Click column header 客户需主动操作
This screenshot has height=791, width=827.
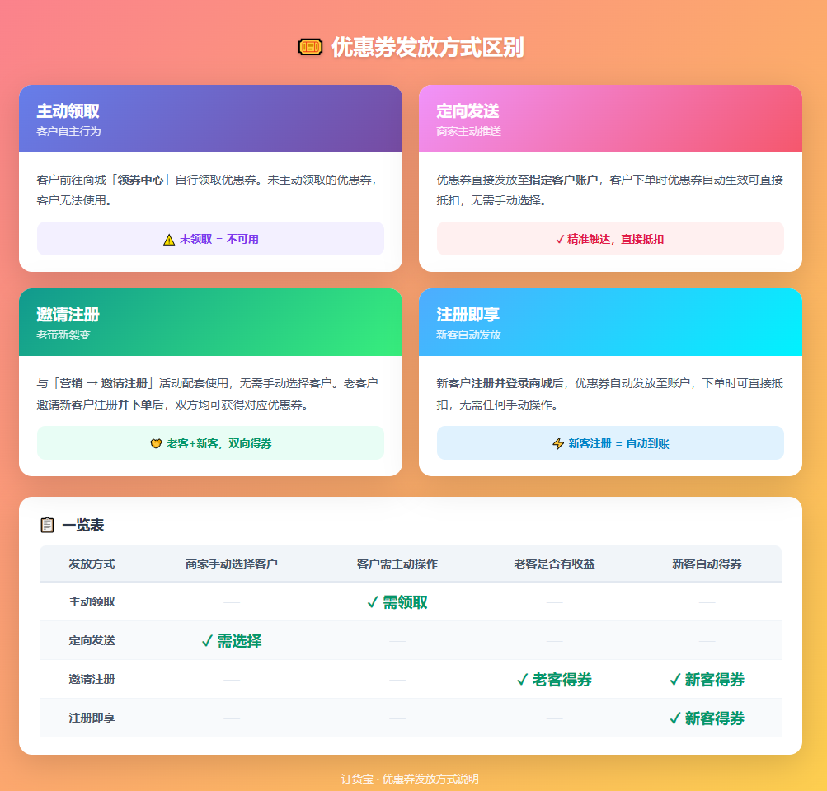pos(397,564)
